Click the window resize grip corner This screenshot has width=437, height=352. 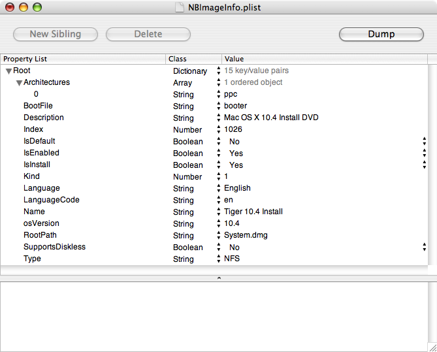(x=432, y=347)
